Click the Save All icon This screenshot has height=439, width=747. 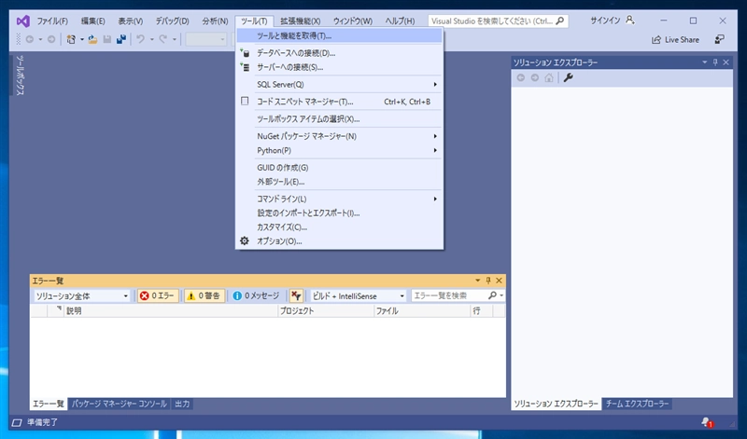click(121, 39)
